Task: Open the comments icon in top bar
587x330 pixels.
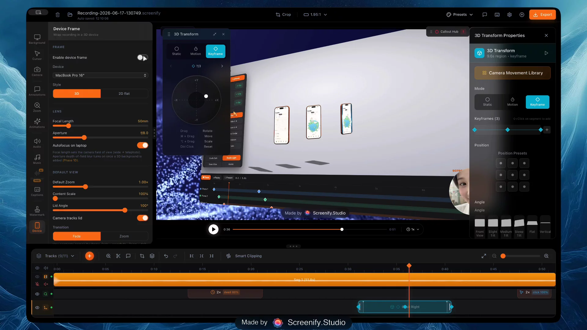Action: (x=485, y=15)
